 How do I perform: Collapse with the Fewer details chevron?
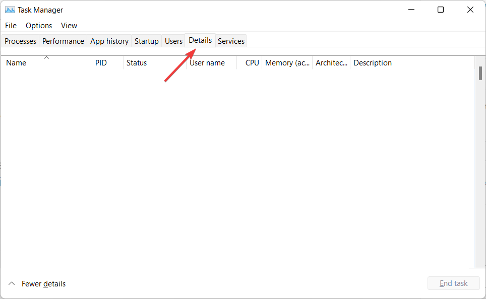[x=12, y=283]
